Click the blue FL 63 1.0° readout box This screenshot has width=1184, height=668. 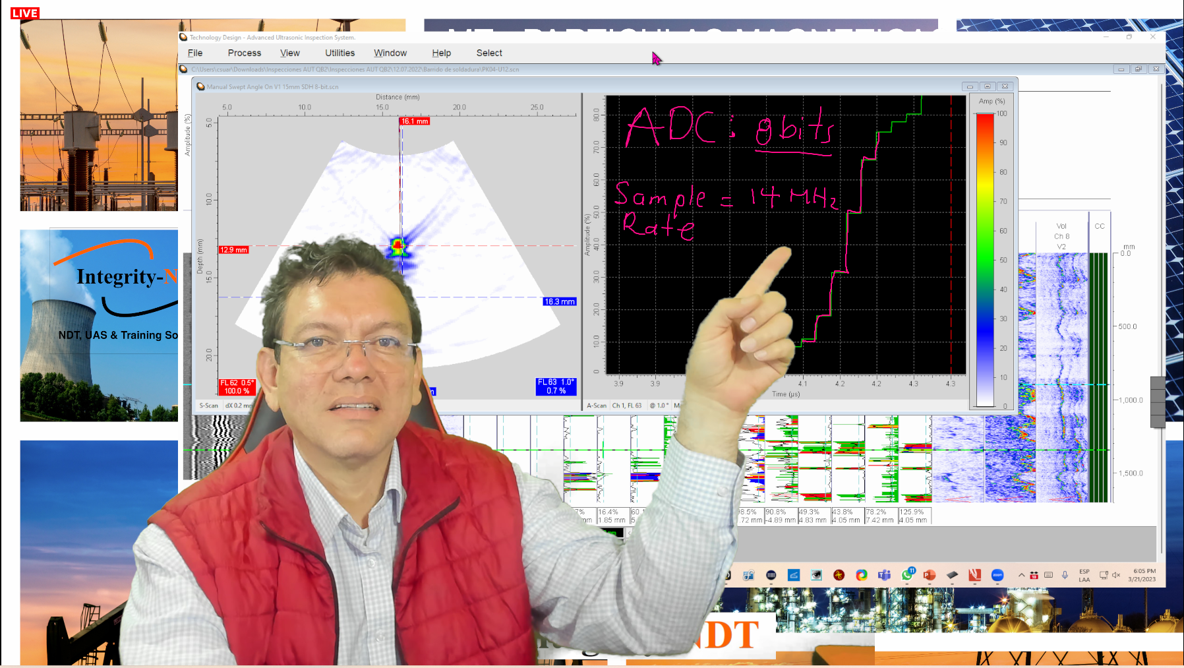[556, 387]
